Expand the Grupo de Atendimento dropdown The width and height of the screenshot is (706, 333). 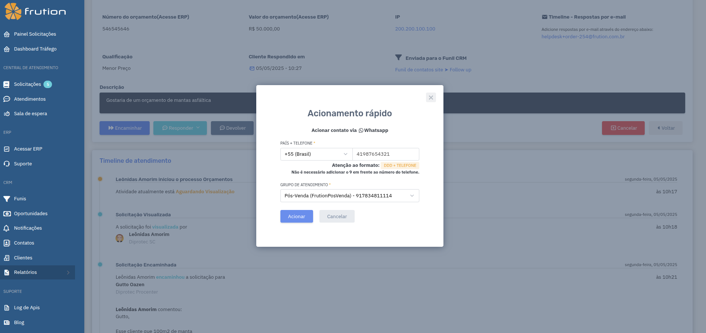click(349, 196)
